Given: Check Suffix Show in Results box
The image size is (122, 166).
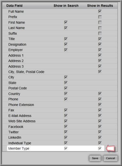Looking at the screenshot, I should [100, 33].
